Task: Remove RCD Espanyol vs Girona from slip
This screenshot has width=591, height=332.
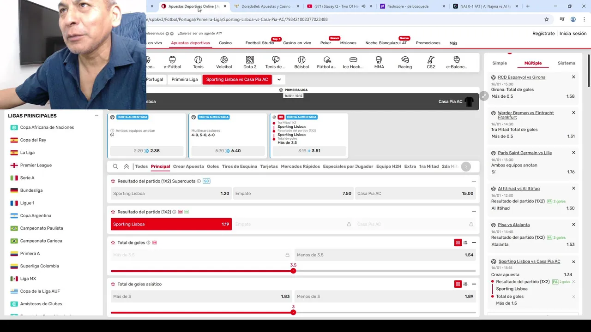Action: [573, 77]
